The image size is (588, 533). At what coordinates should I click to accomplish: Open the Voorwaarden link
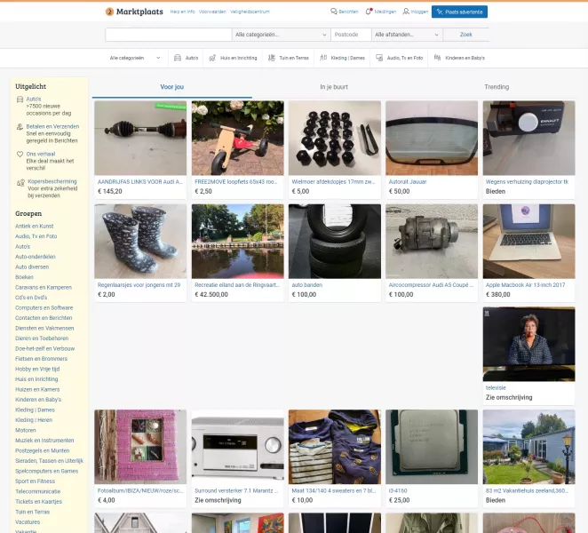coord(212,12)
